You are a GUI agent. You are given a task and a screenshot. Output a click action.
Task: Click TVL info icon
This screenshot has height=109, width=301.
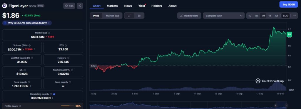click(25, 70)
